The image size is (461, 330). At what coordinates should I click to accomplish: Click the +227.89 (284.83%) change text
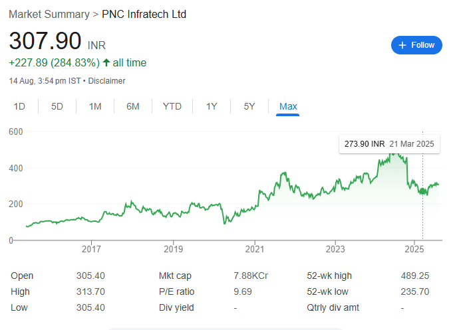pos(55,63)
